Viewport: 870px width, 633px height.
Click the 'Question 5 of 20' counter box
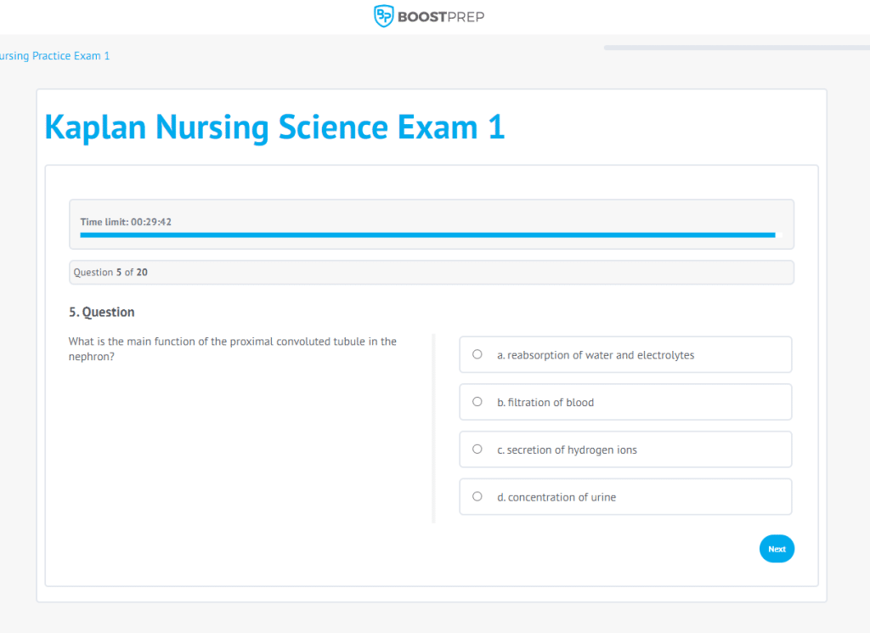[x=432, y=272]
